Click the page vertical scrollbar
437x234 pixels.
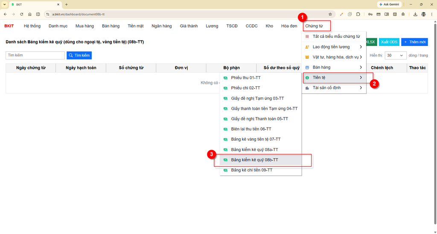[435, 124]
